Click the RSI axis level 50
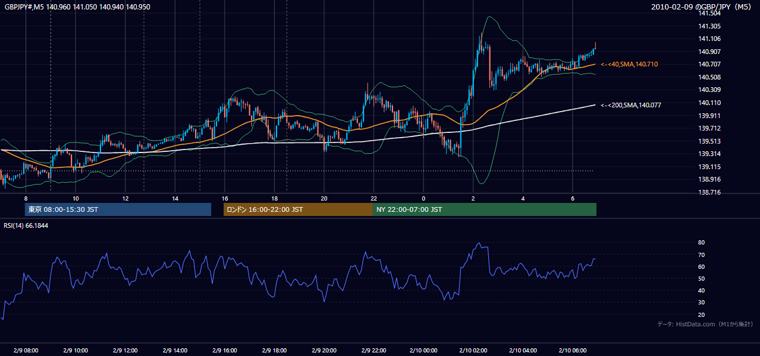The image size is (760, 356). [701, 278]
